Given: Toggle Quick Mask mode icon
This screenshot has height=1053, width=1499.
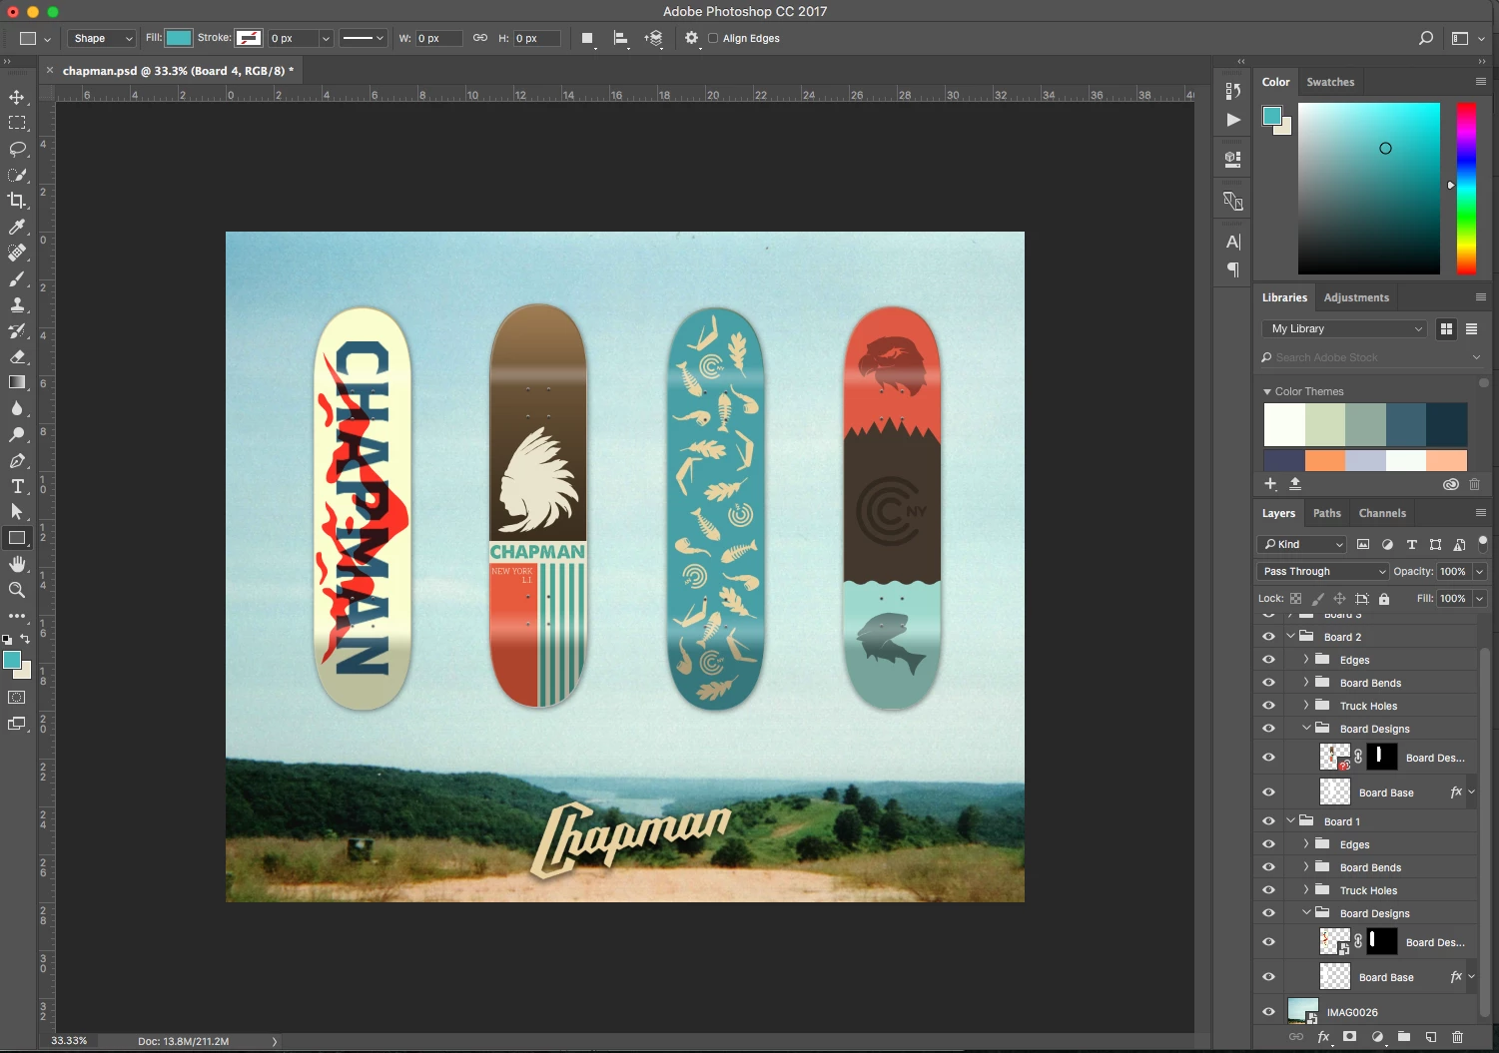Looking at the screenshot, I should pyautogui.click(x=17, y=697).
